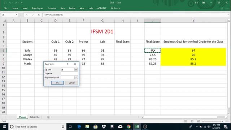Switch to Page Break Preview icon in the status bar
The image size is (231, 130).
[x=198, y=121]
